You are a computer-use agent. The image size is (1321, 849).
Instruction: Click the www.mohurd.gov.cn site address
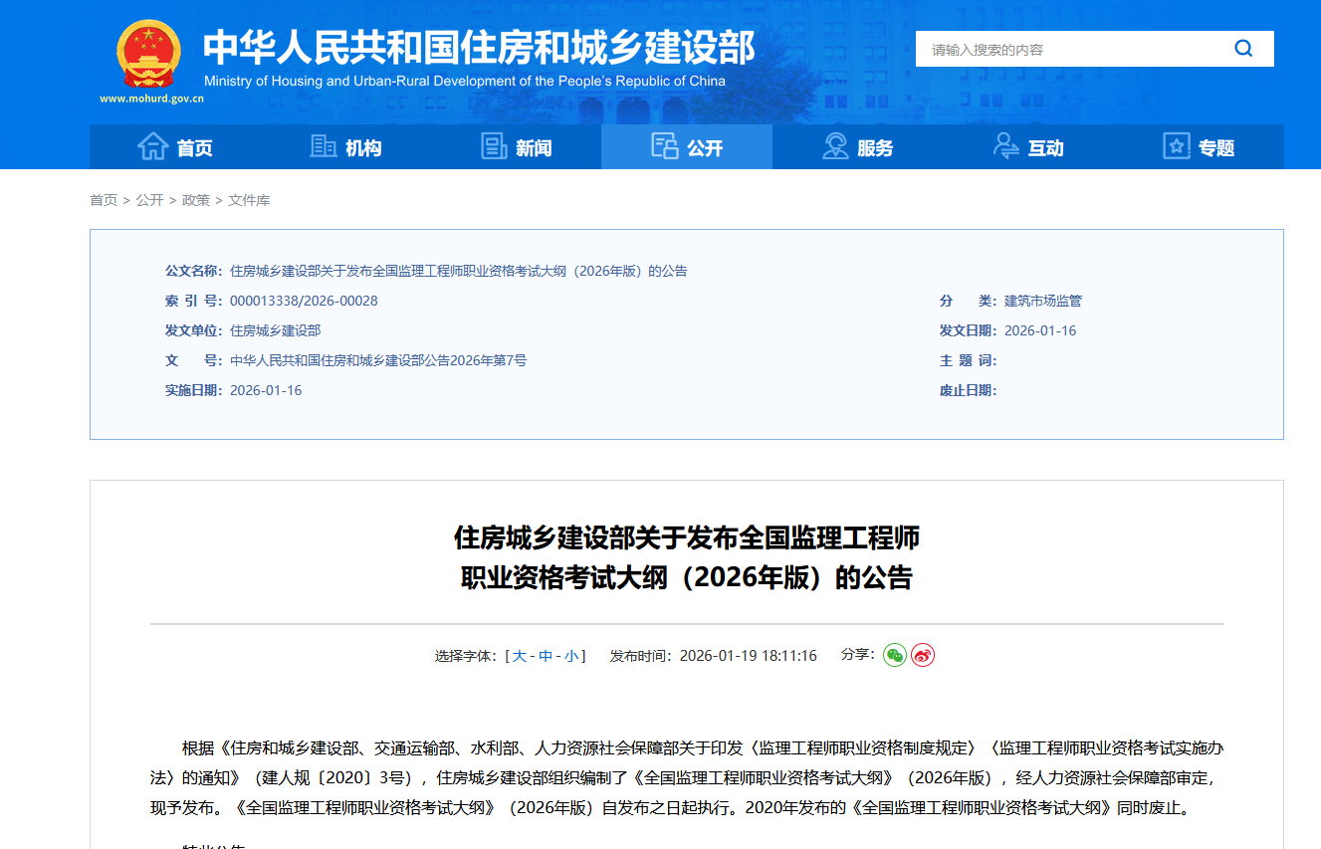pos(151,99)
